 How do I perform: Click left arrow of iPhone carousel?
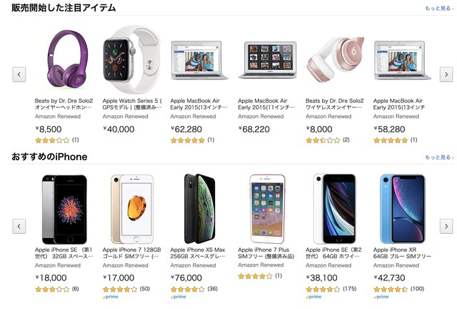coord(19,227)
